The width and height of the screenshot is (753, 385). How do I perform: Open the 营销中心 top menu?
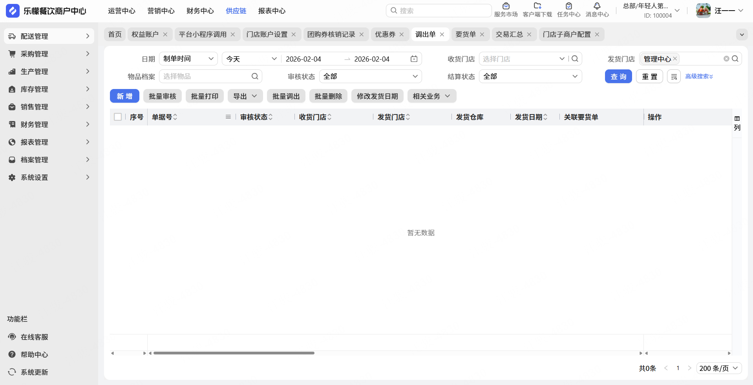click(x=161, y=11)
